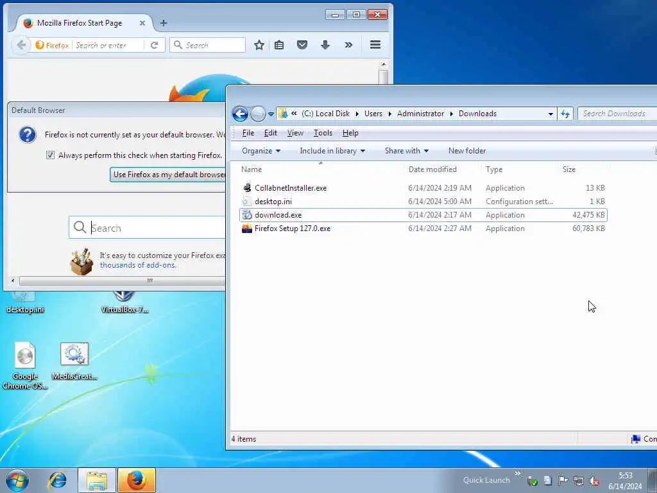Screen dimensions: 657x493
Task: Open the Share with dropdown
Action: [406, 151]
